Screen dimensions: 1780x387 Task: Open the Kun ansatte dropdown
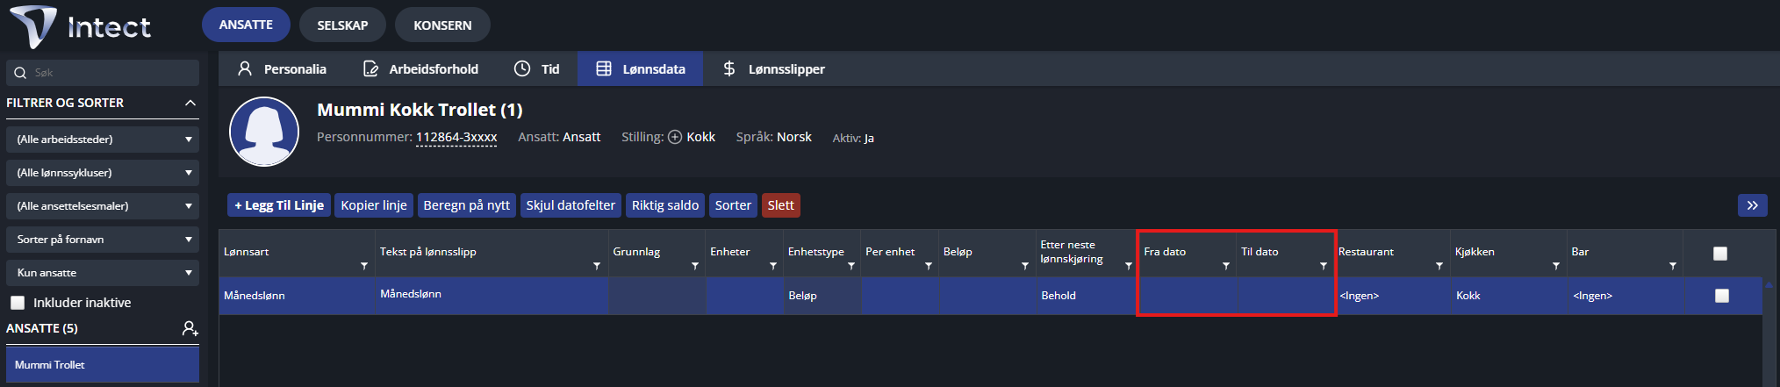(103, 273)
